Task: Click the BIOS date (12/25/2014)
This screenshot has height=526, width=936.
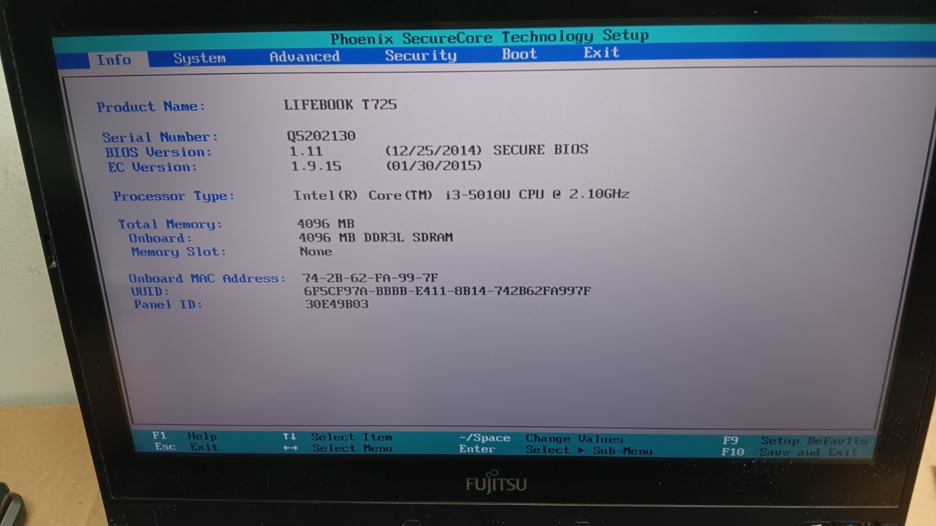Action: pos(433,150)
